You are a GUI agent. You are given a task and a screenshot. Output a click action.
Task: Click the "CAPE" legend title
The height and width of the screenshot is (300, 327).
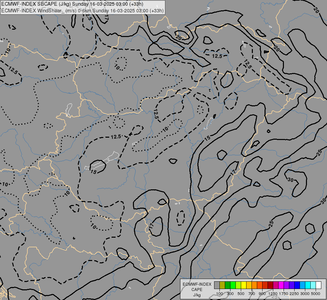(x=197, y=290)
